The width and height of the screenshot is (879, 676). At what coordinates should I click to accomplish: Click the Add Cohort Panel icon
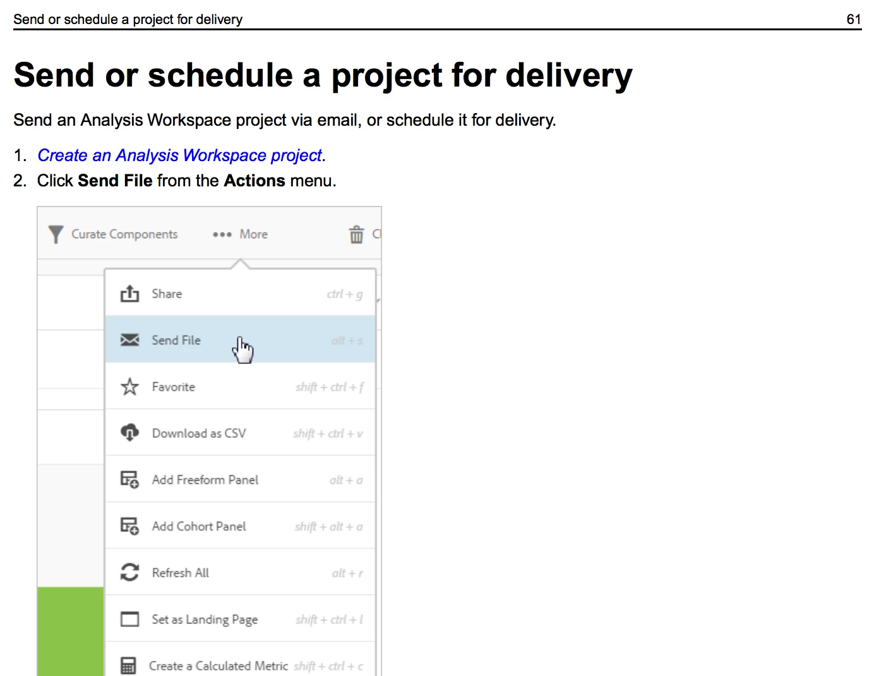pyautogui.click(x=129, y=526)
